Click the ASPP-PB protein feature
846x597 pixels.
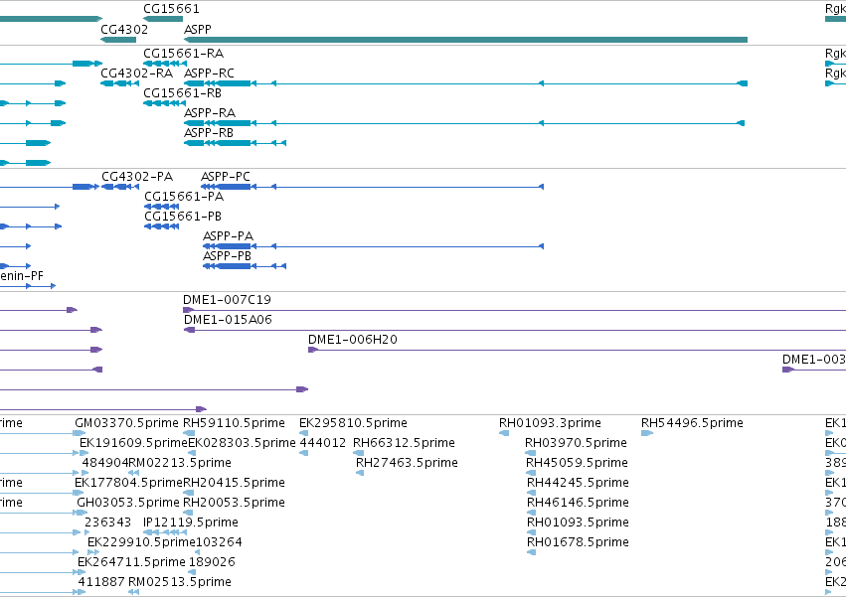pyautogui.click(x=245, y=266)
